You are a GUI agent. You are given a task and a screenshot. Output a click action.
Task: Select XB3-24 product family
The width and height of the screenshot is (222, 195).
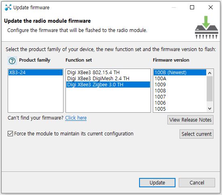36,73
